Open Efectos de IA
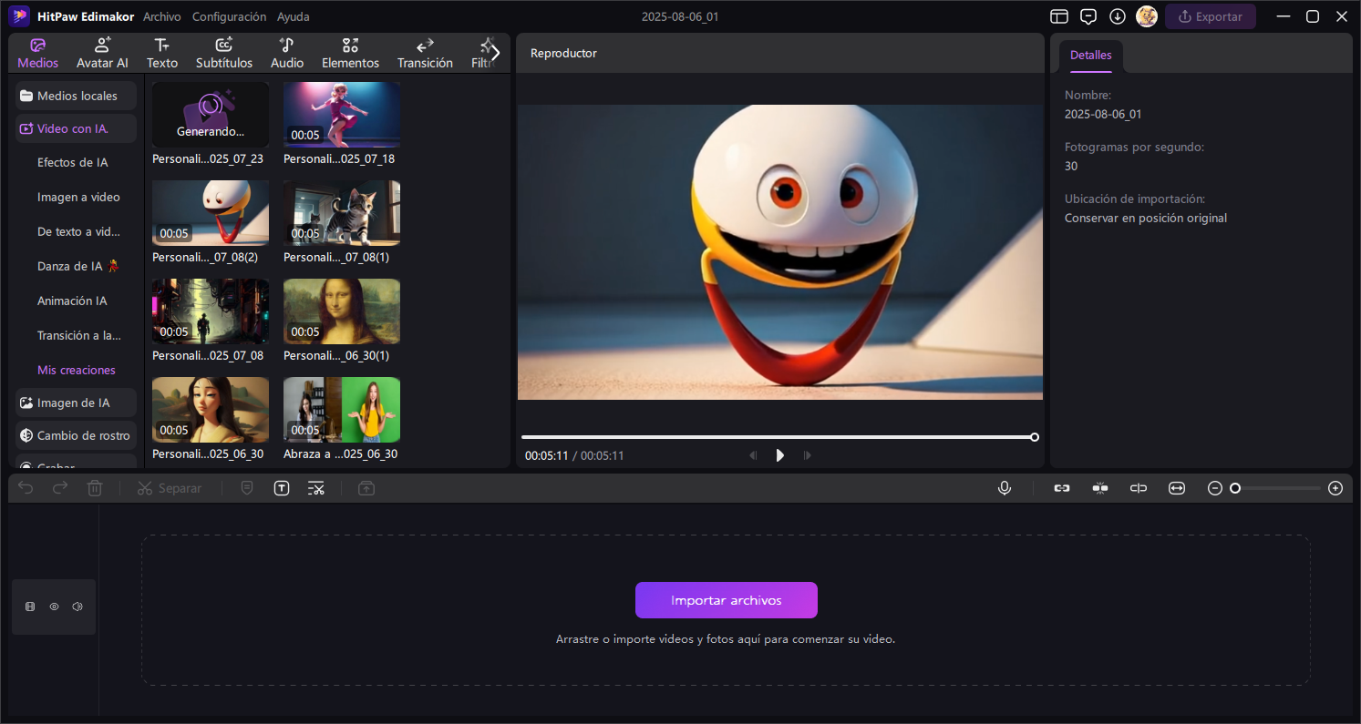 tap(73, 162)
